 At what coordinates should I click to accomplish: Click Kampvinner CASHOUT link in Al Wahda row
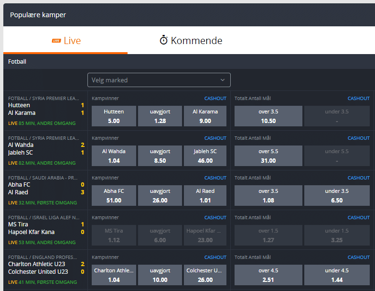[215, 138]
